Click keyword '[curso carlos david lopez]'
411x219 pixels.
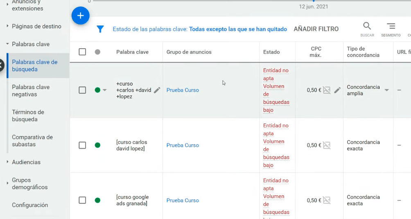pyautogui.click(x=131, y=145)
